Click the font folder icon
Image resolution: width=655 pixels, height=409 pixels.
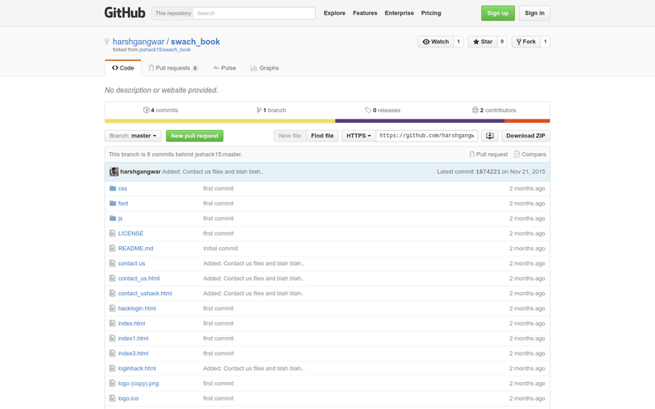112,203
